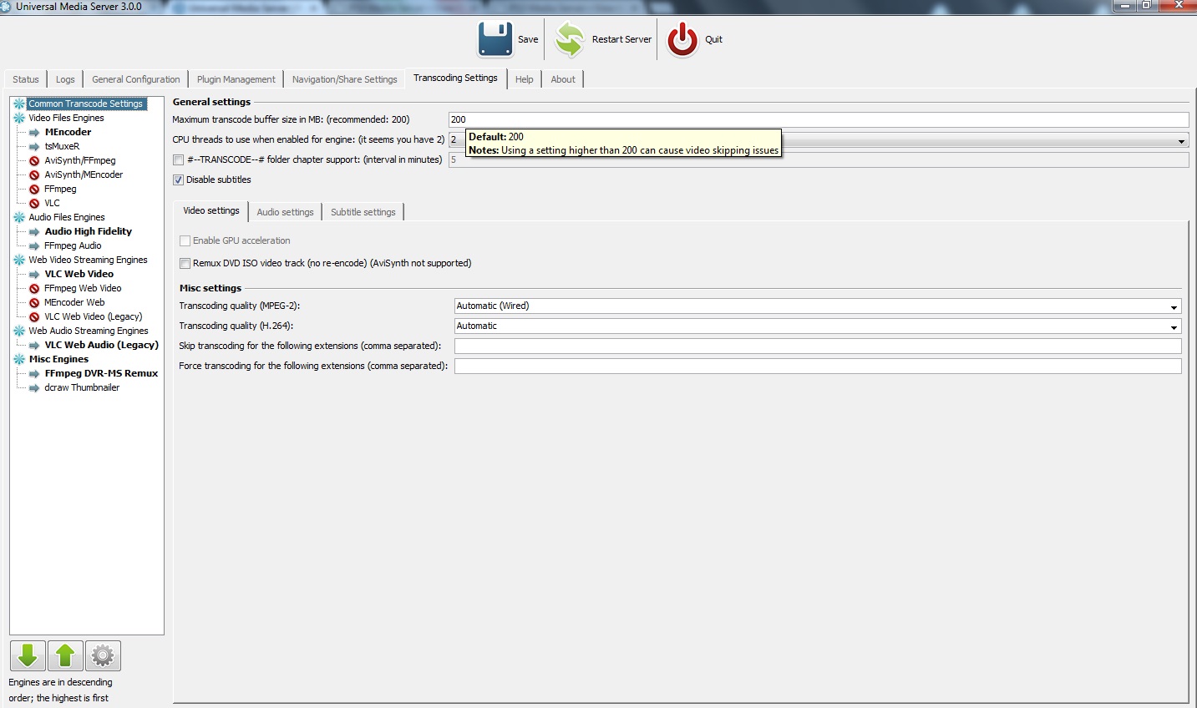Click the force transcoding extensions field
The height and width of the screenshot is (708, 1197).
[x=818, y=367]
